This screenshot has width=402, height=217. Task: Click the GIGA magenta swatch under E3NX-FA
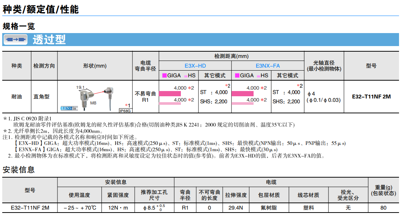click(237, 75)
